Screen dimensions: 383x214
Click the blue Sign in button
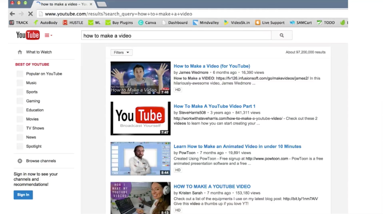(x=23, y=195)
